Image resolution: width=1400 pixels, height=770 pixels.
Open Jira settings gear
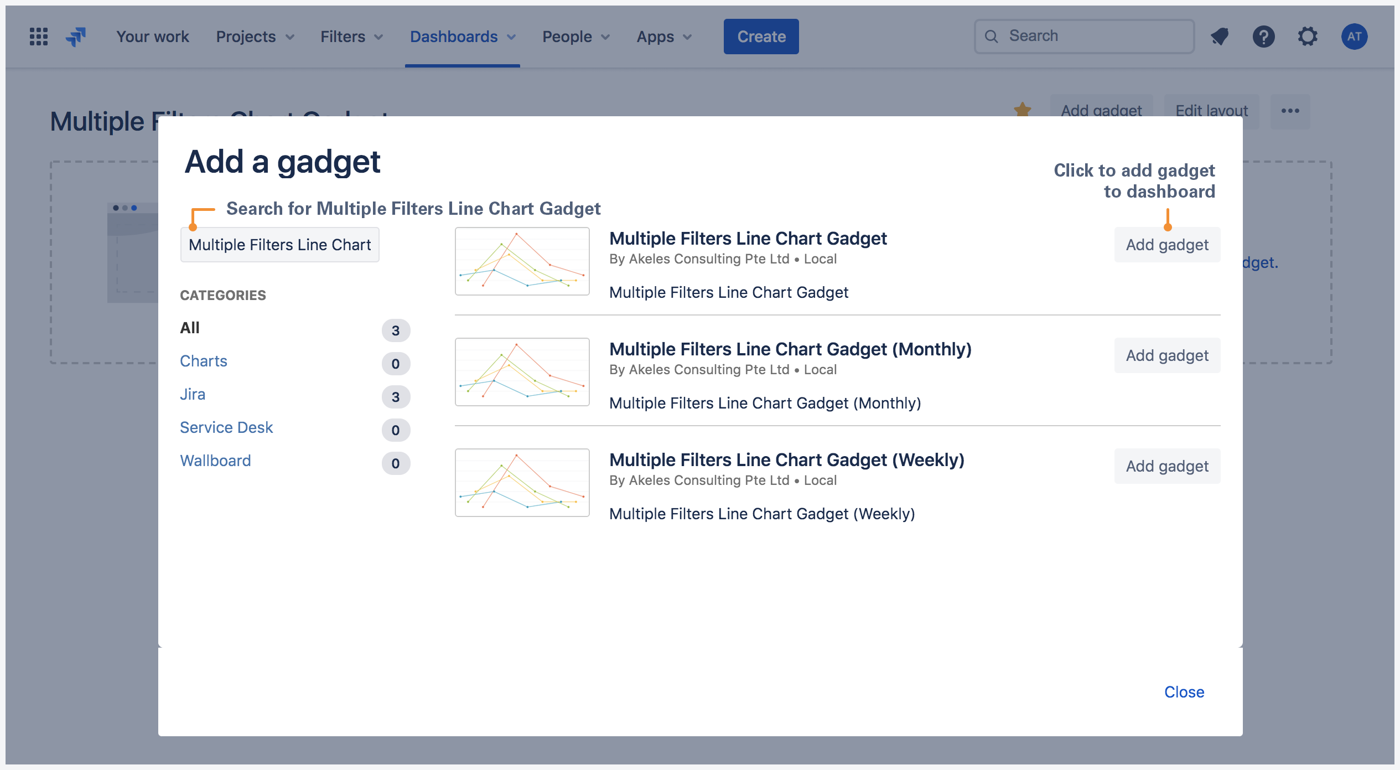coord(1308,36)
